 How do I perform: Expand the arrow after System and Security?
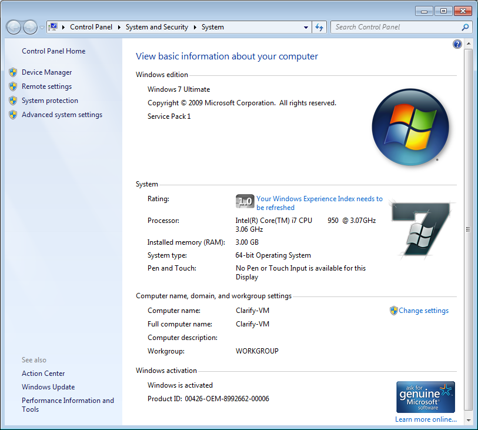pyautogui.click(x=195, y=27)
